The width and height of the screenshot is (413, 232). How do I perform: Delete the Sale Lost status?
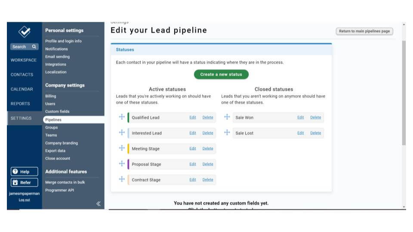pos(315,133)
